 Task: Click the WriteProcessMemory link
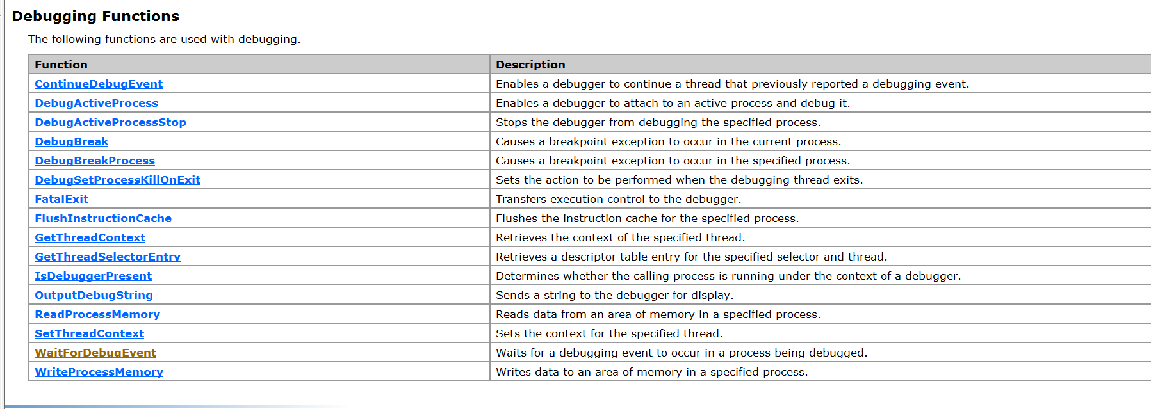point(99,372)
